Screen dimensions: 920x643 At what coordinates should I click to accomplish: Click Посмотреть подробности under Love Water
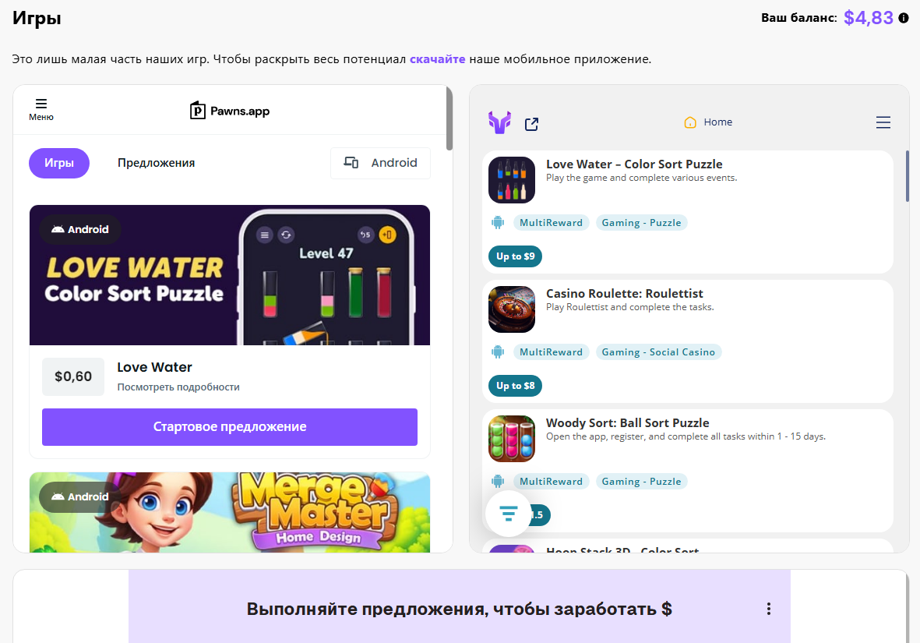(x=178, y=387)
